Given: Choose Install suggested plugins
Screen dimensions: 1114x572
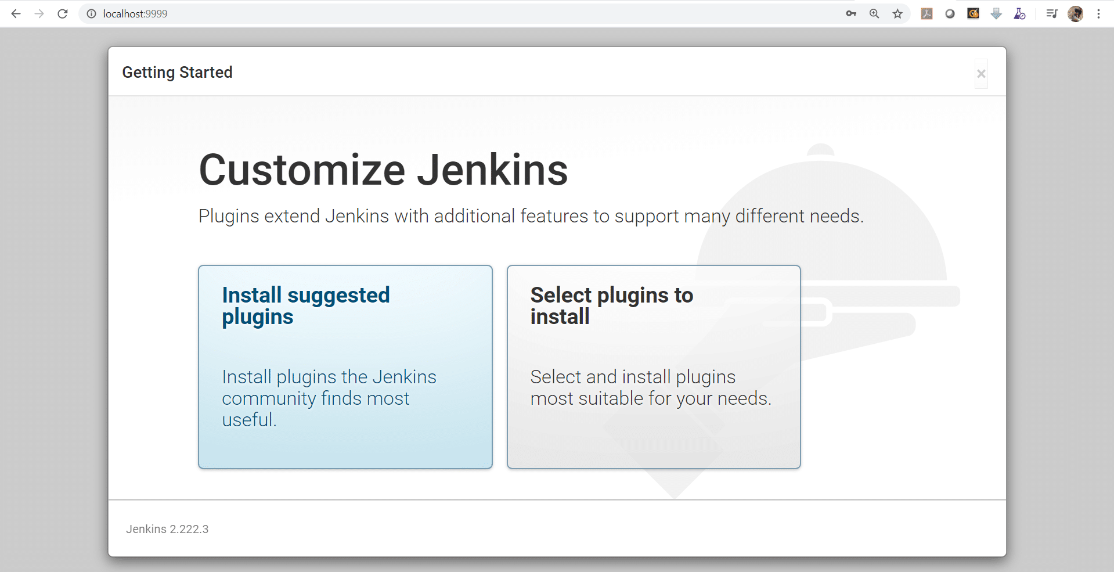Looking at the screenshot, I should pyautogui.click(x=345, y=367).
